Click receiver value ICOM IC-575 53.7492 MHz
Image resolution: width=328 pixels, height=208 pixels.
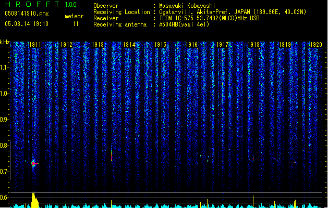(x=210, y=18)
